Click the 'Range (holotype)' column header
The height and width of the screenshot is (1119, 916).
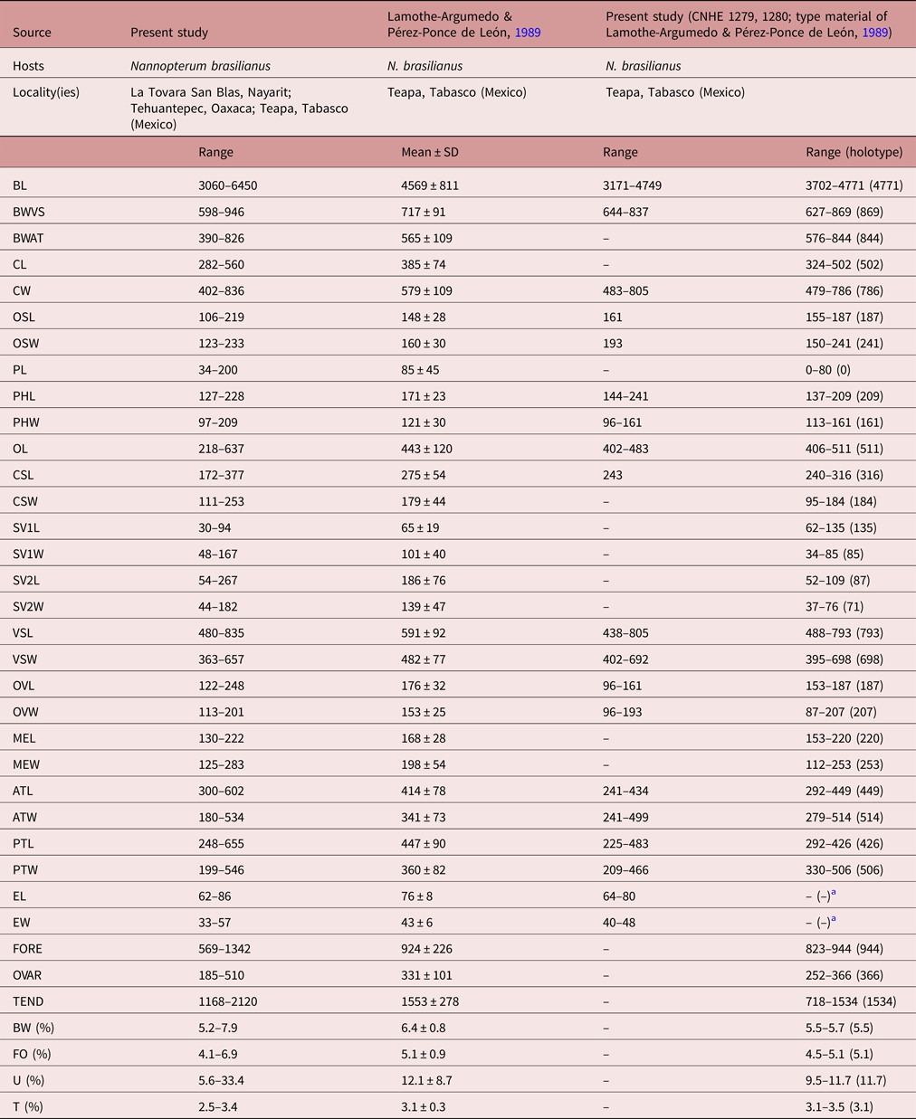coord(854,152)
